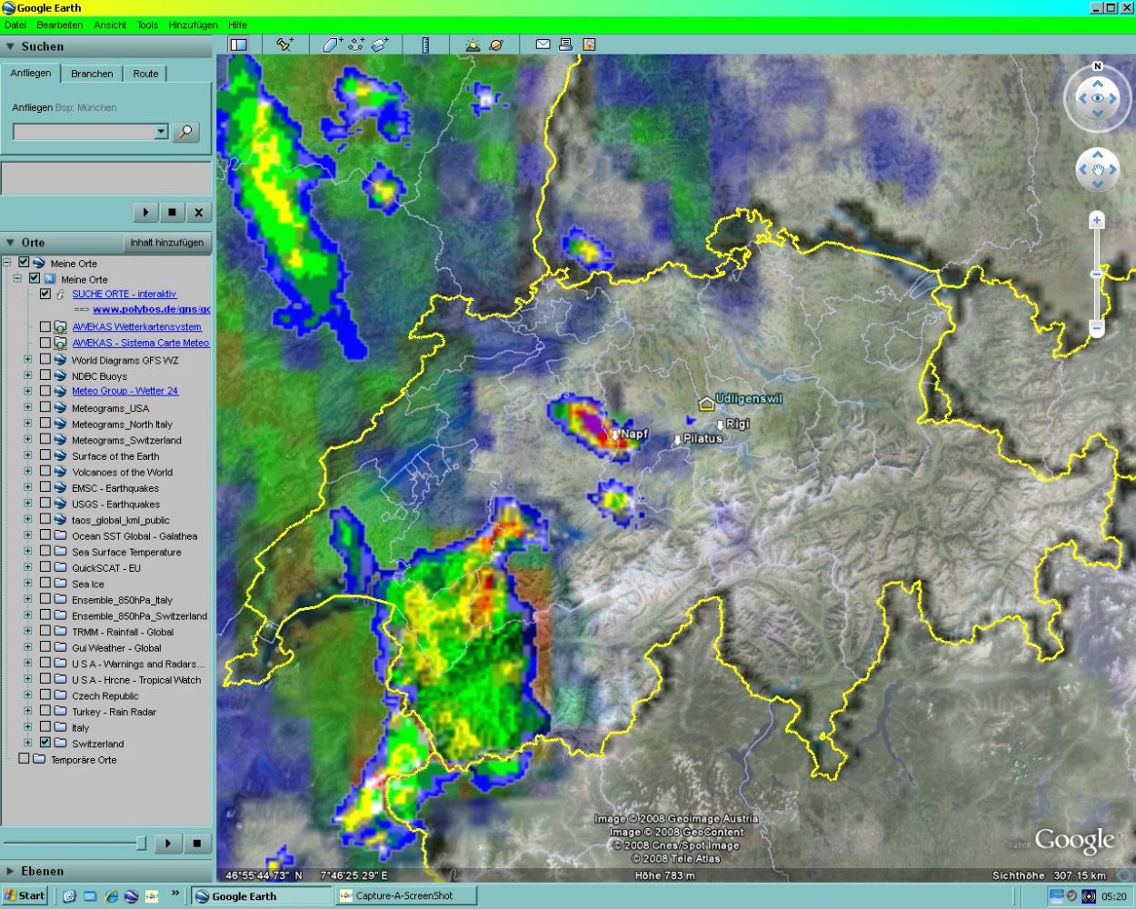Click the zoom slider track

1097,274
